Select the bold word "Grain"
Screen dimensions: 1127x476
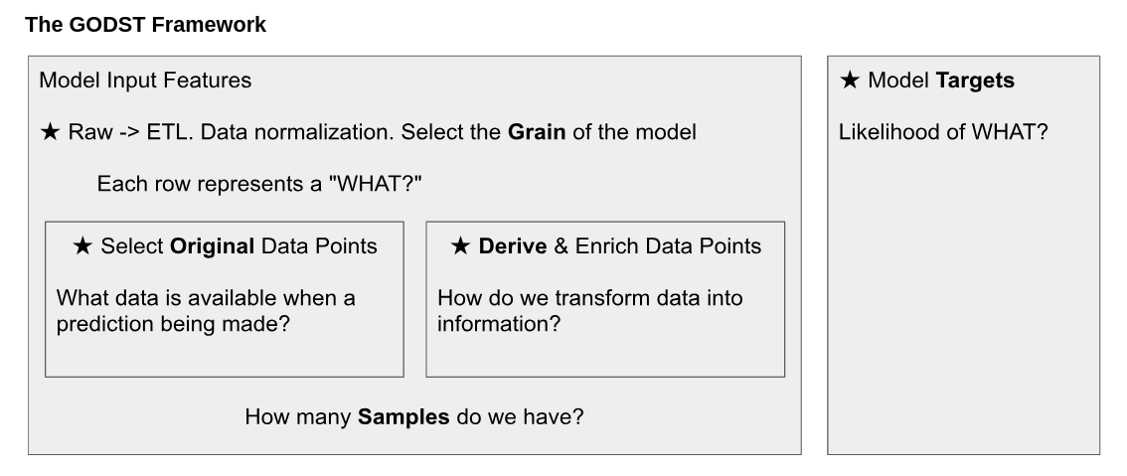pyautogui.click(x=537, y=132)
